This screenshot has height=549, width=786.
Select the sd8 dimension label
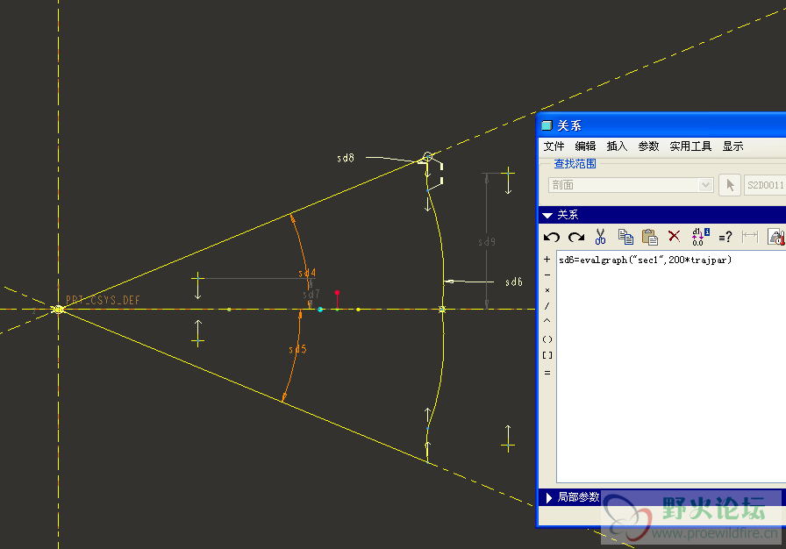point(346,158)
